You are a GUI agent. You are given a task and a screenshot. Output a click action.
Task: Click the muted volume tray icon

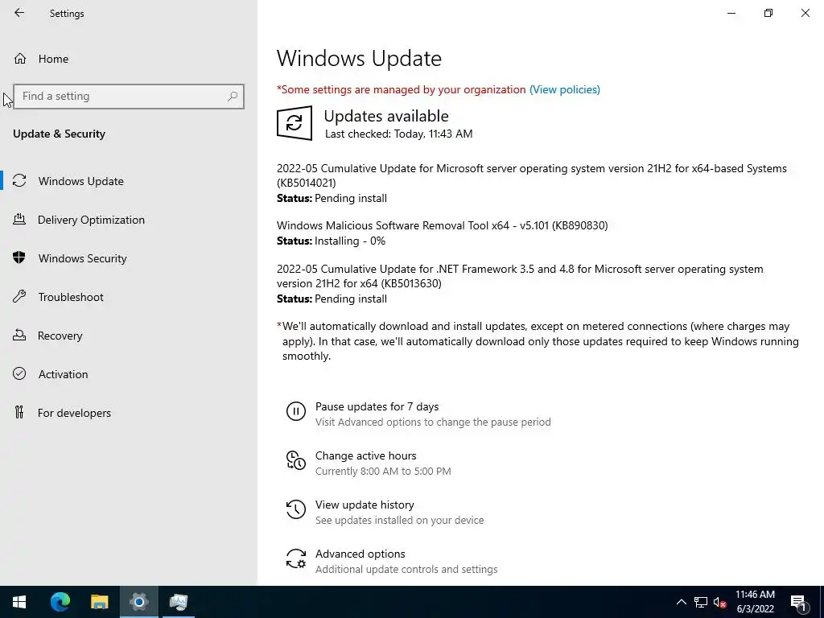click(720, 602)
